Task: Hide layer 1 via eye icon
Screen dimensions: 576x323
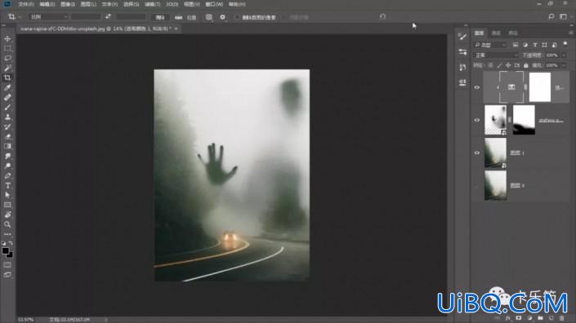Action: (477, 153)
